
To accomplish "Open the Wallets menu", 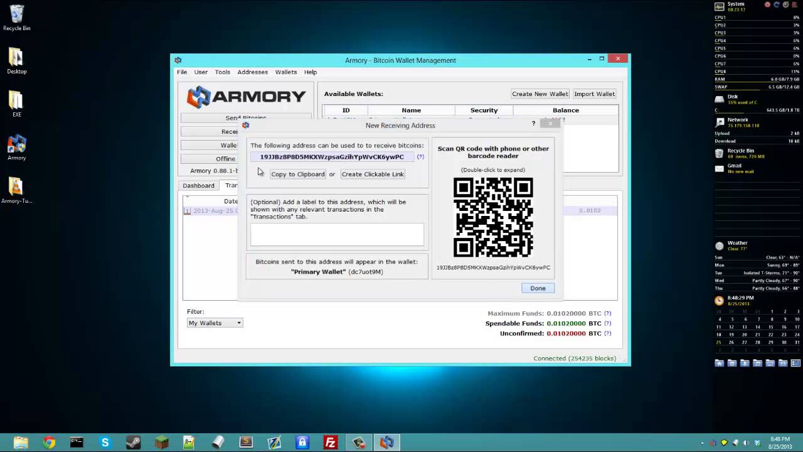I will 286,72.
